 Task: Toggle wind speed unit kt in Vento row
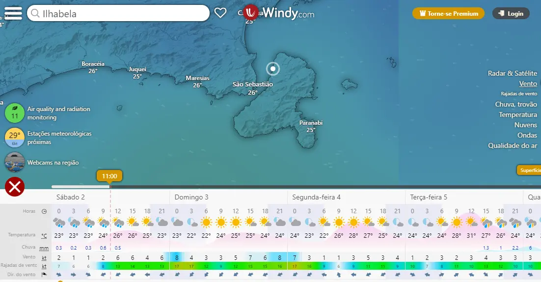click(44, 257)
